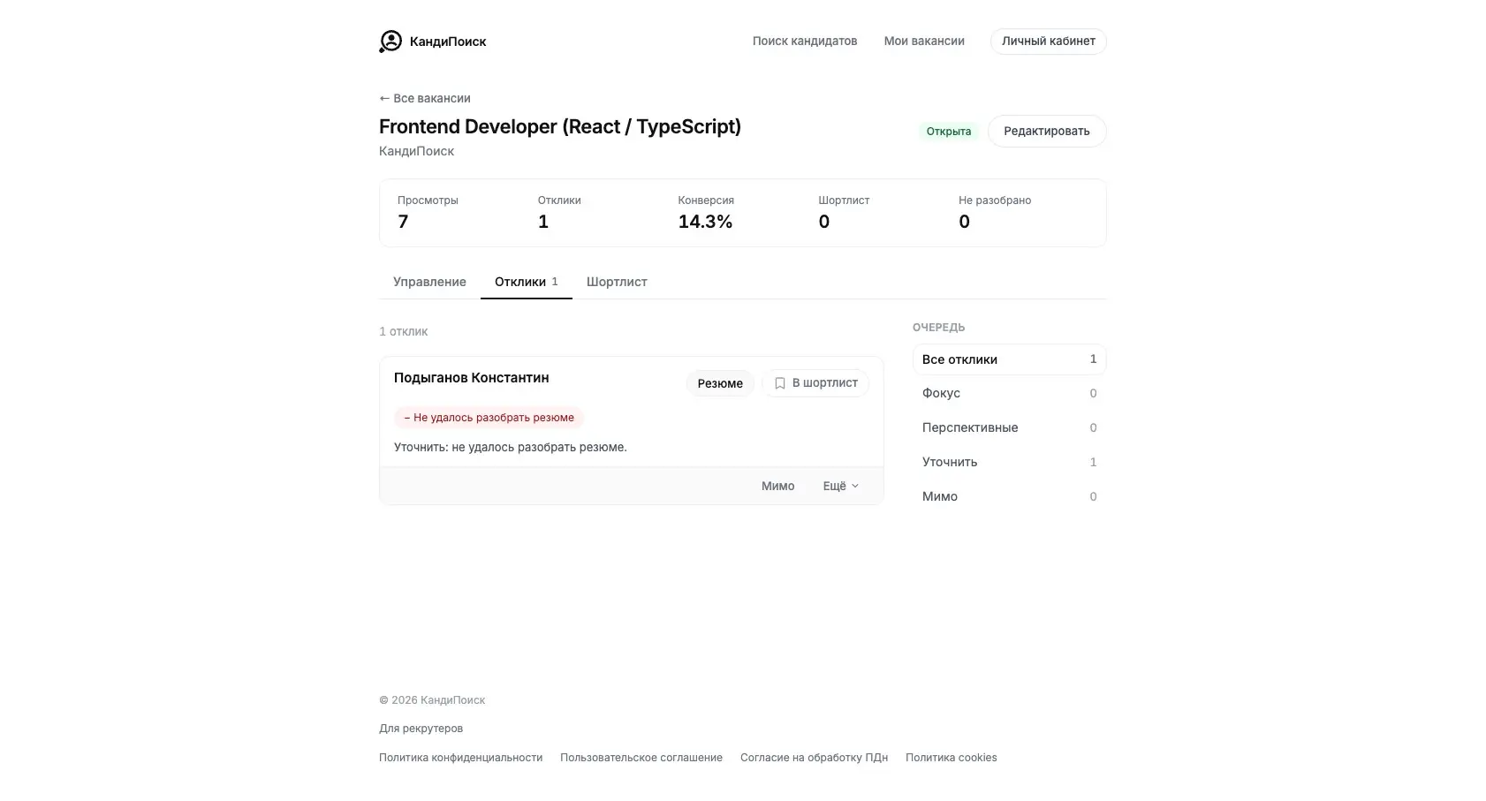Viewport: 1486px width, 801px height.
Task: Click the bookmark icon in В шортлист
Action: pos(780,383)
